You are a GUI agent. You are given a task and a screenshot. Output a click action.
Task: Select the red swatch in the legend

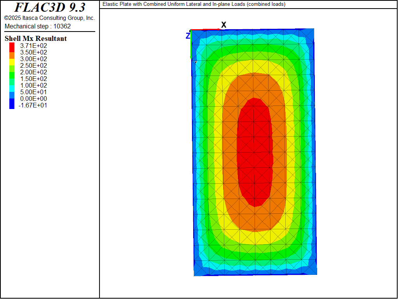[12, 46]
